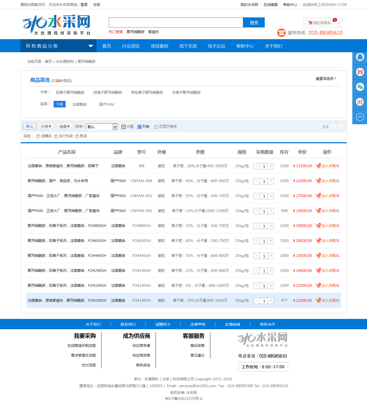
Task: Open 技术论坛 navigation item
Action: [x=217, y=46]
